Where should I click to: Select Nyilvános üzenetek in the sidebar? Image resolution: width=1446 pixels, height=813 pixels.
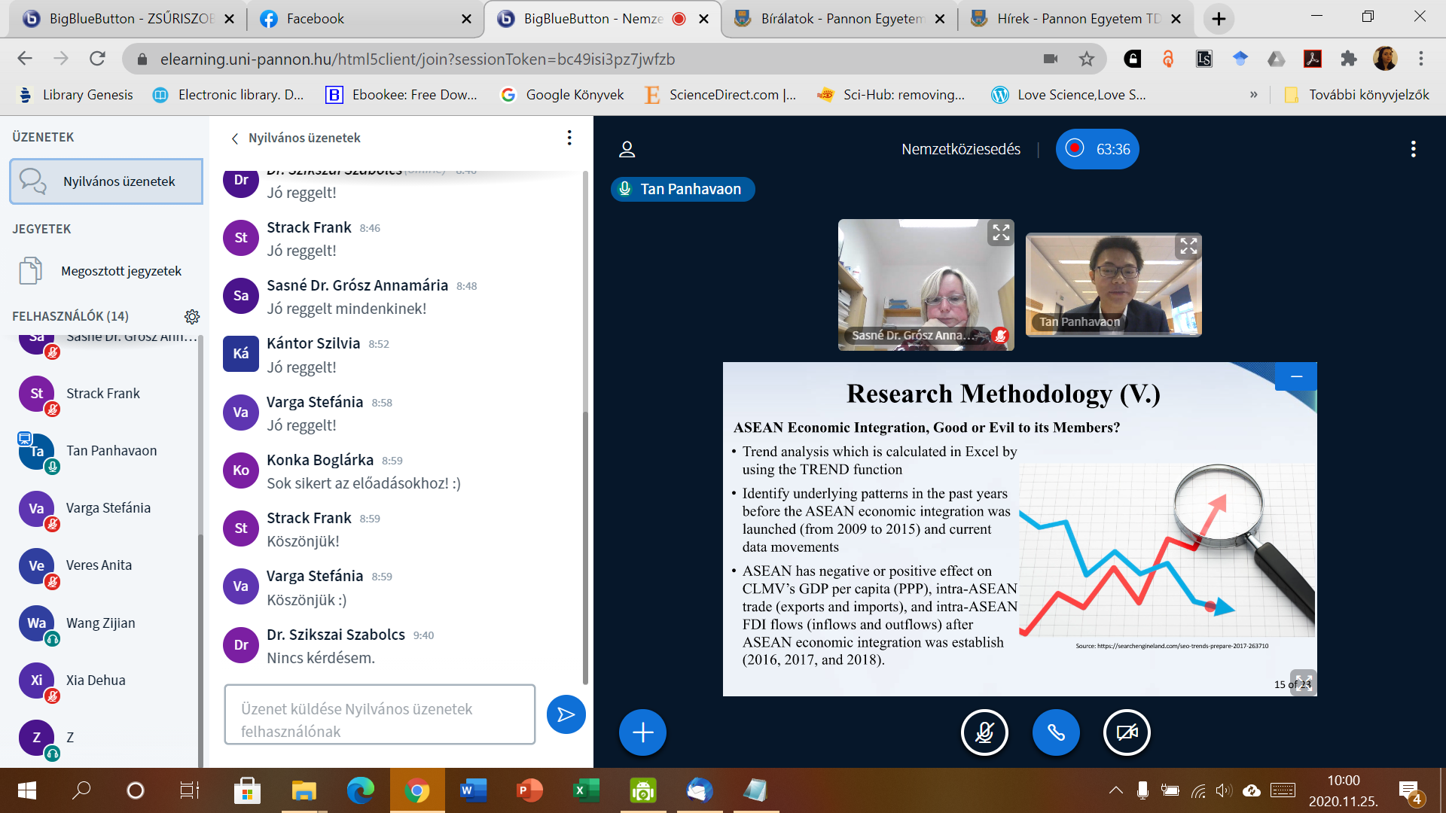click(x=106, y=181)
